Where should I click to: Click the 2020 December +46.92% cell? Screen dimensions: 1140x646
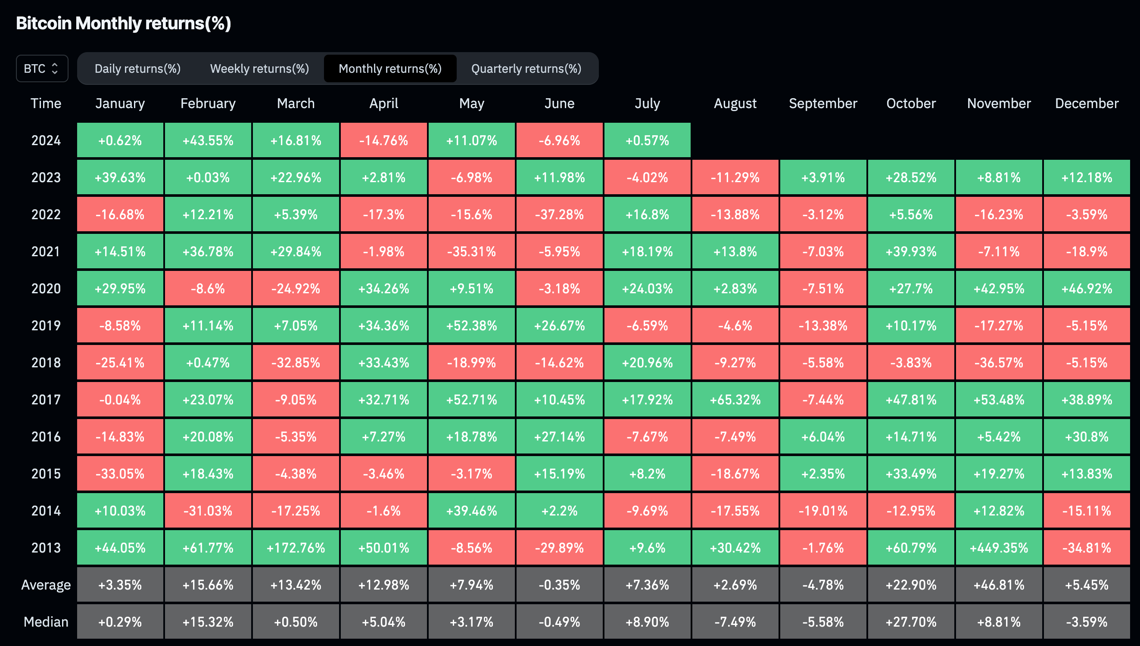[1086, 289]
